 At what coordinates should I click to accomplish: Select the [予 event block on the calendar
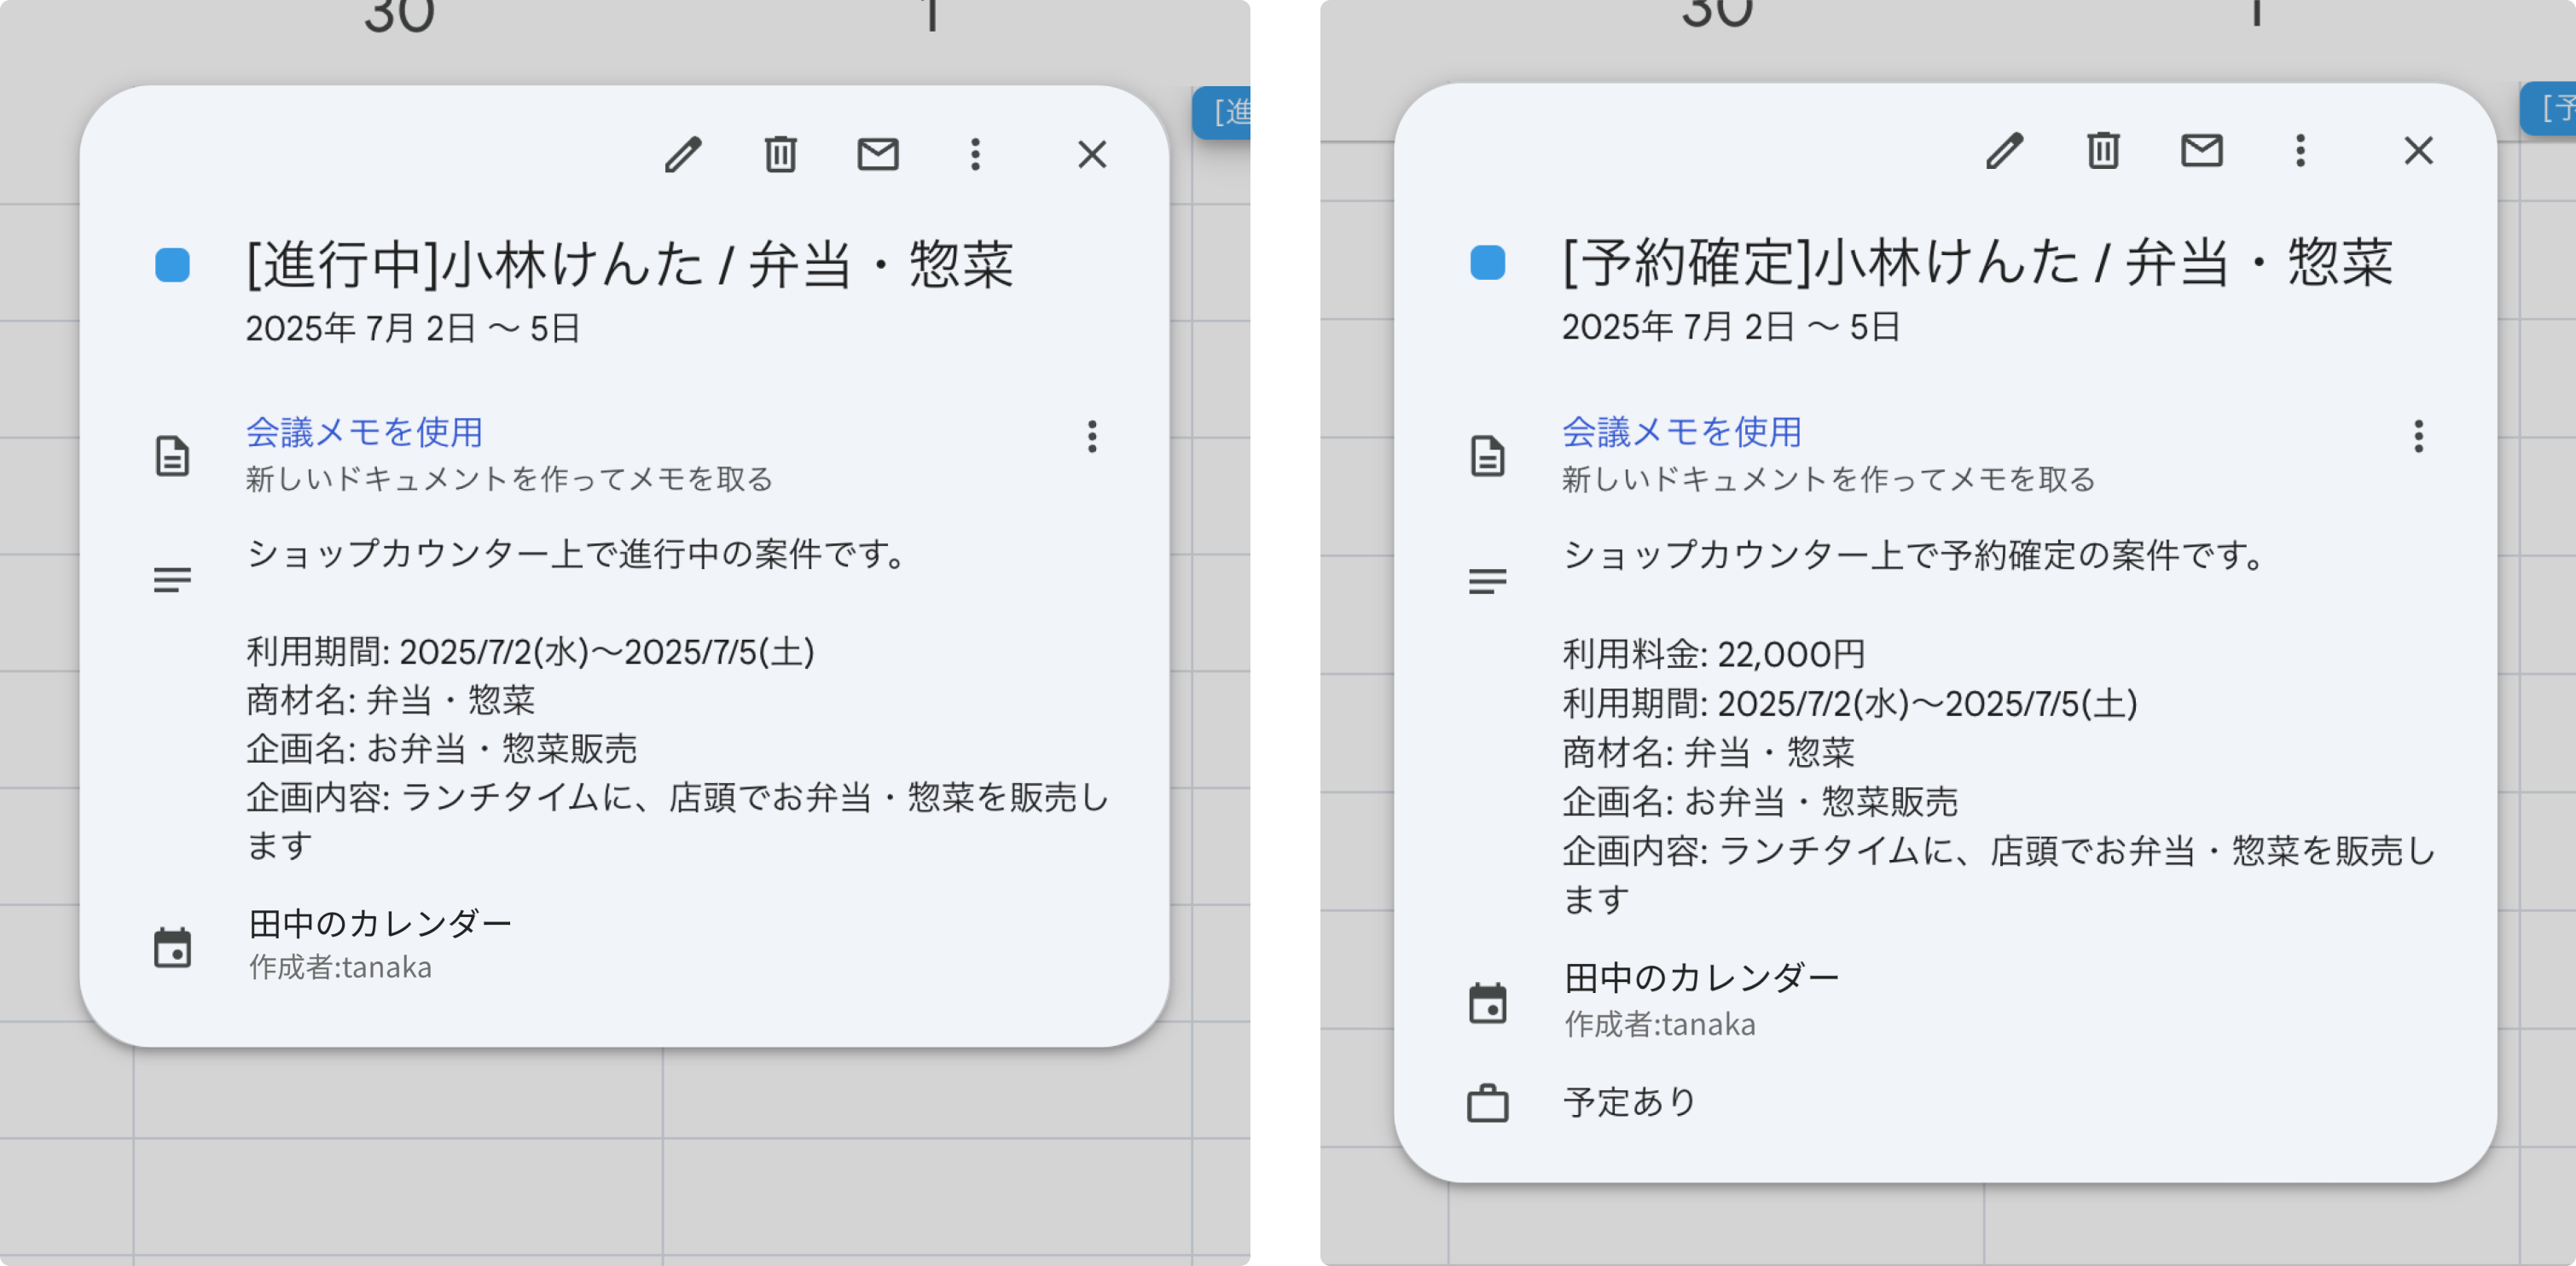(2553, 110)
